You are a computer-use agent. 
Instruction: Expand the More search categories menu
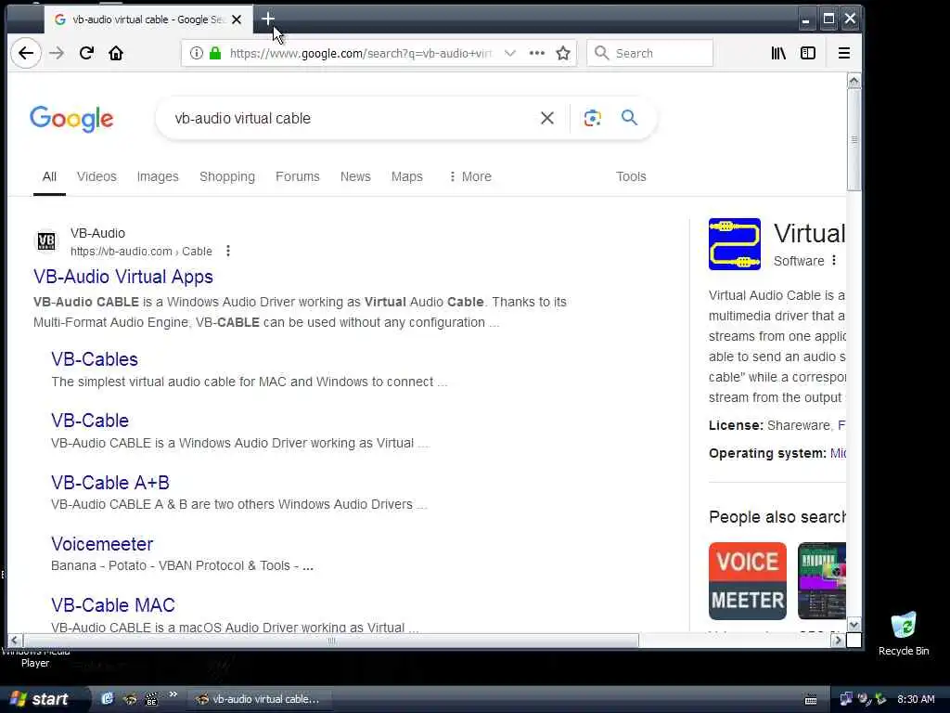pos(470,176)
